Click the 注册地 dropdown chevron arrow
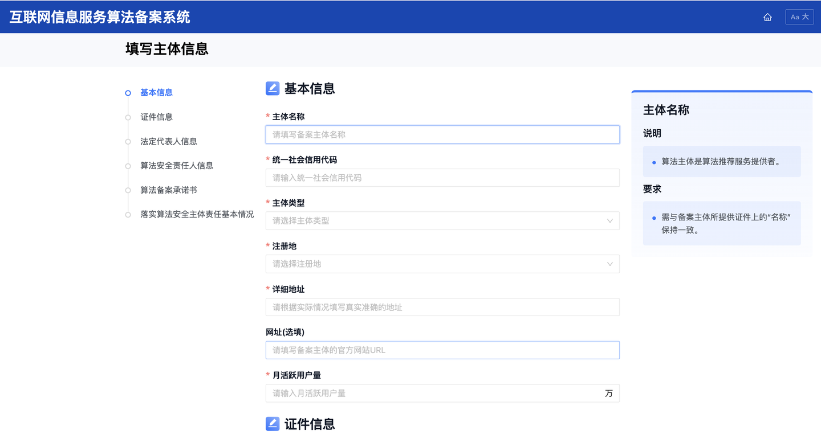This screenshot has height=447, width=821. point(609,264)
